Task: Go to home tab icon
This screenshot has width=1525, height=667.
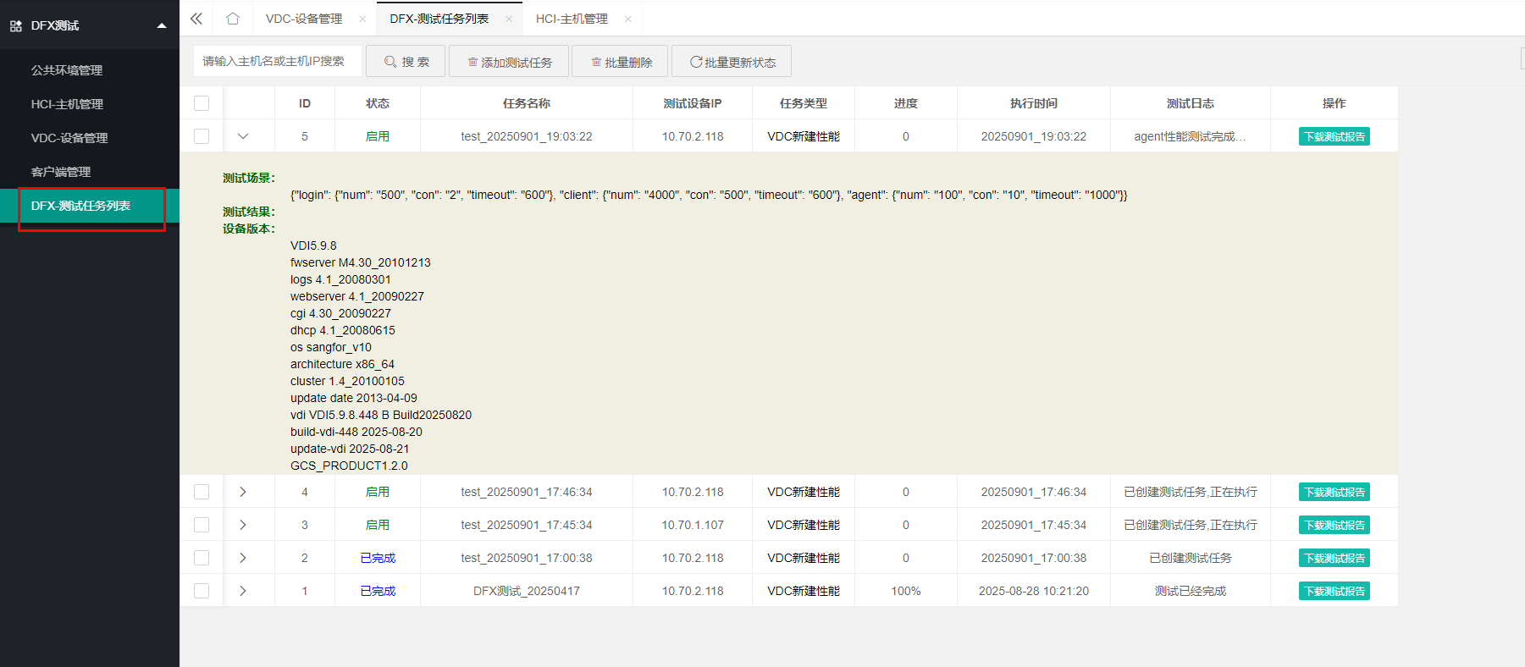Action: coord(233,19)
